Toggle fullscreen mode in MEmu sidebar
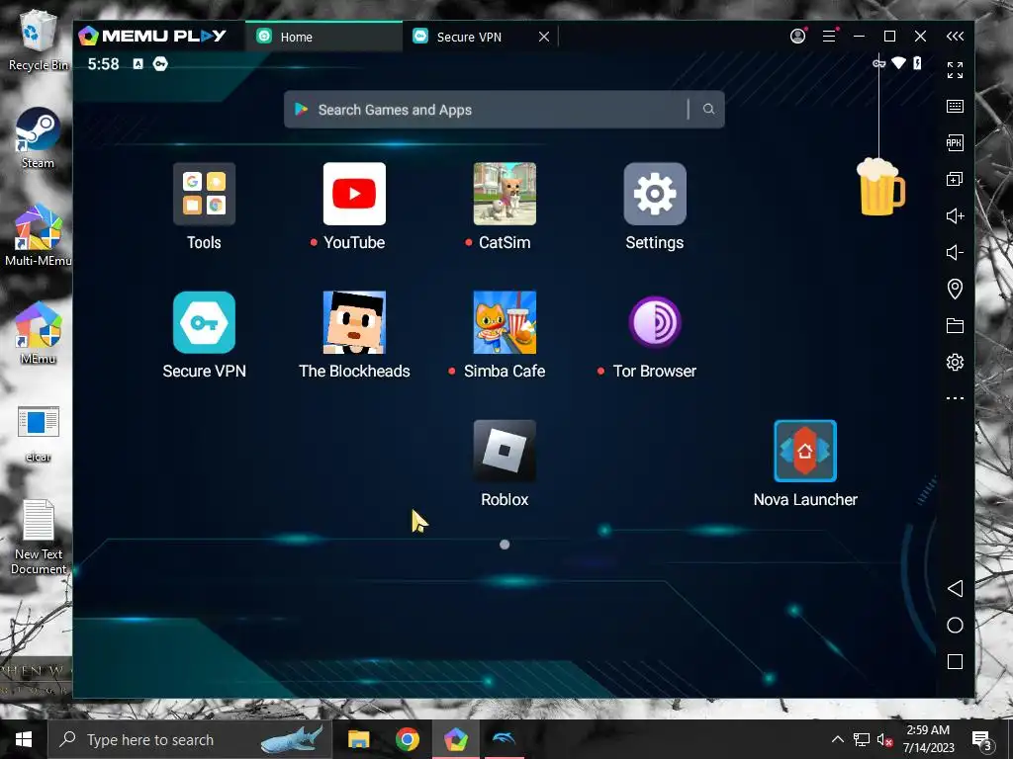This screenshot has height=759, width=1013. pyautogui.click(x=955, y=70)
